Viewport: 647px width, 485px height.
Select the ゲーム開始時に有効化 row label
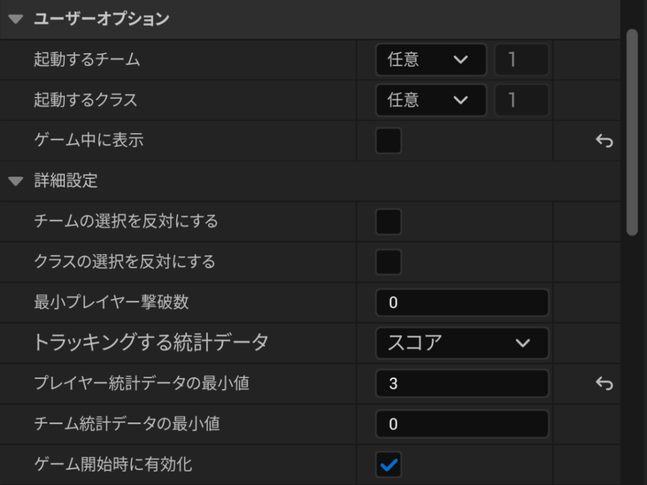[113, 465]
